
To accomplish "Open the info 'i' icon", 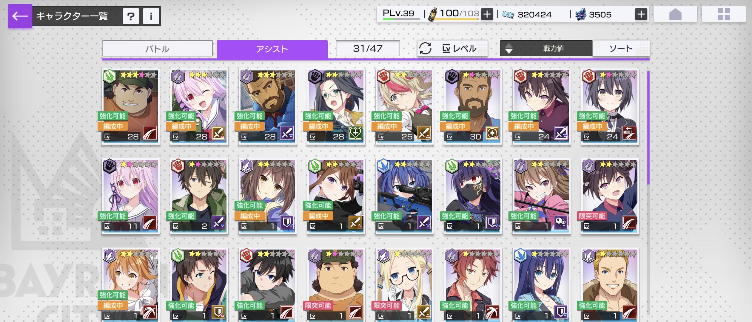I will click(x=151, y=16).
